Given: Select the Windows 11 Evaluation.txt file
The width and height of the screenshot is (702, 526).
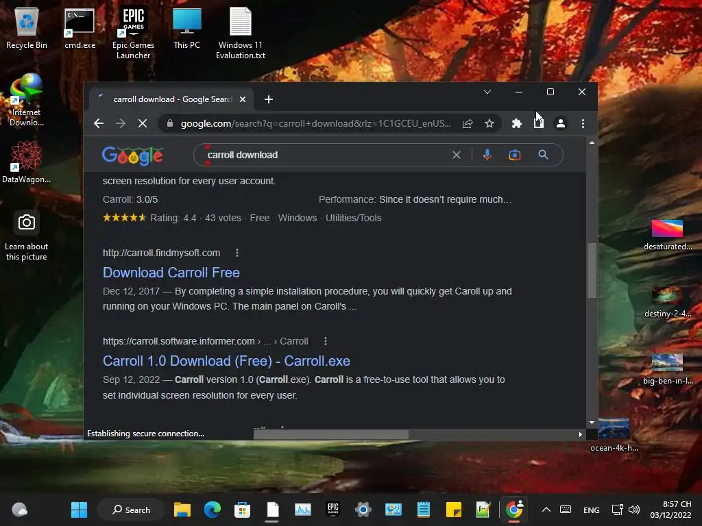Looking at the screenshot, I should point(241,34).
